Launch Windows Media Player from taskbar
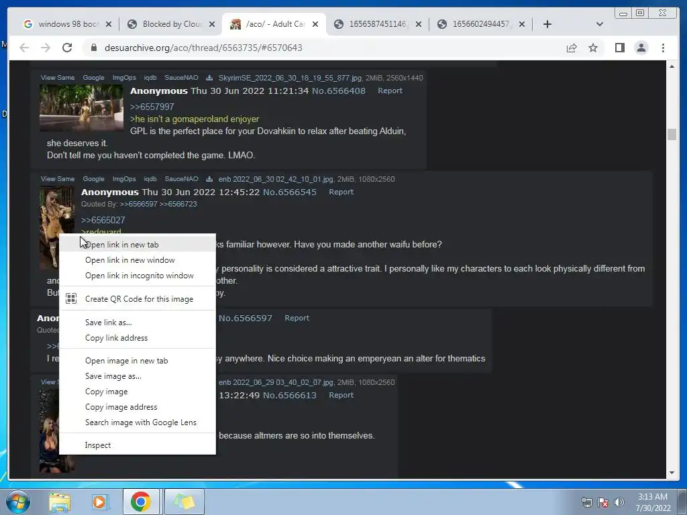 (x=99, y=502)
